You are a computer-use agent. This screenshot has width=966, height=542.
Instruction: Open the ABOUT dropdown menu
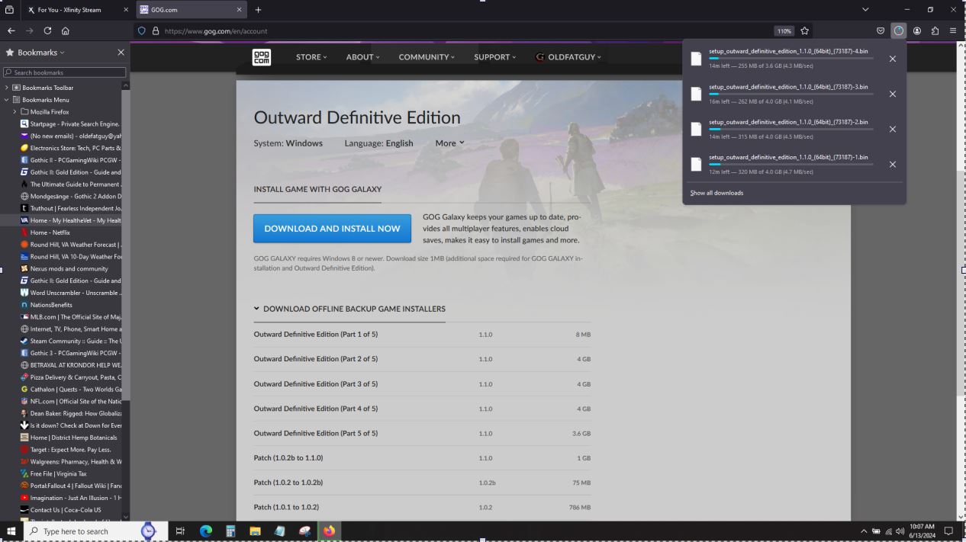[362, 57]
